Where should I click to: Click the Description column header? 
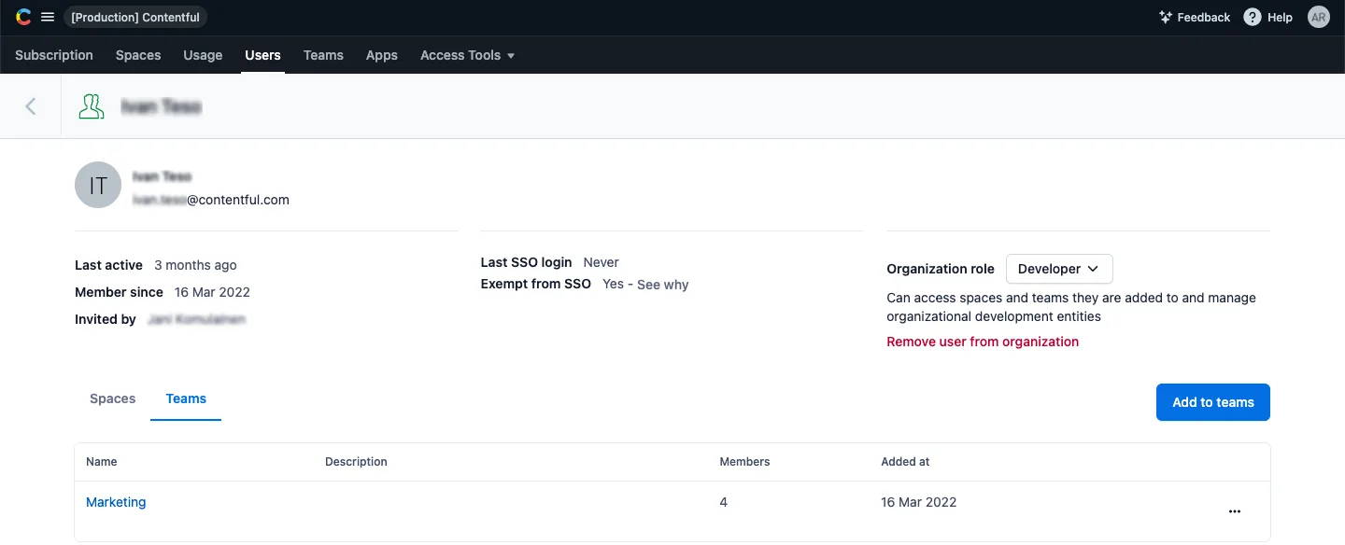356,462
